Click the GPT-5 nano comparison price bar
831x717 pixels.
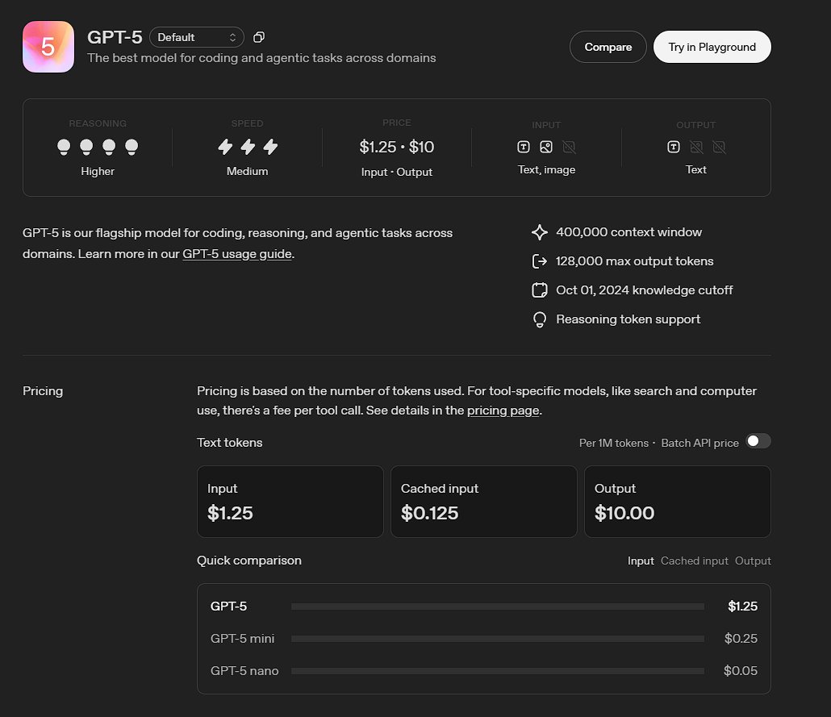coord(498,671)
